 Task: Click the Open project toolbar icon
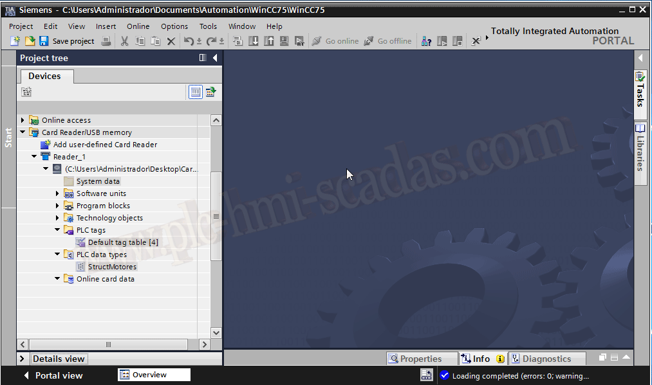[30, 41]
